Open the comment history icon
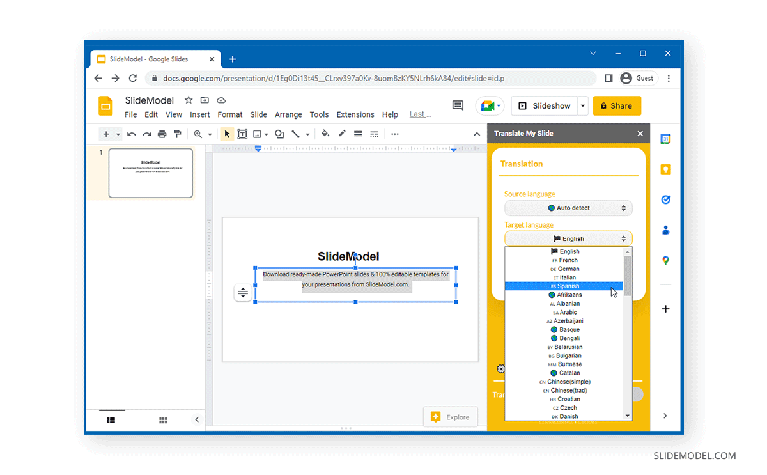Viewport: 767px width, 475px height. (x=458, y=105)
